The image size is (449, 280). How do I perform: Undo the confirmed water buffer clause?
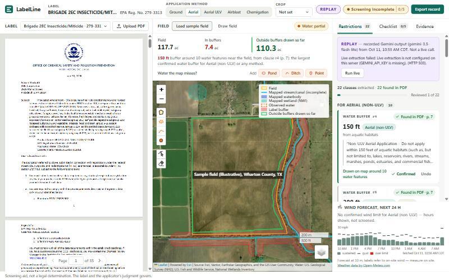[x=426, y=174]
